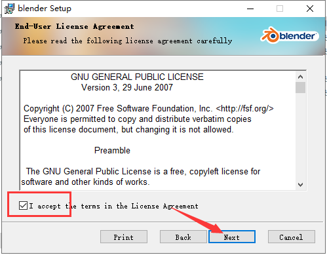Click the greyed-out maximize button
Screen dimensions: 327x255
[x=280, y=9]
